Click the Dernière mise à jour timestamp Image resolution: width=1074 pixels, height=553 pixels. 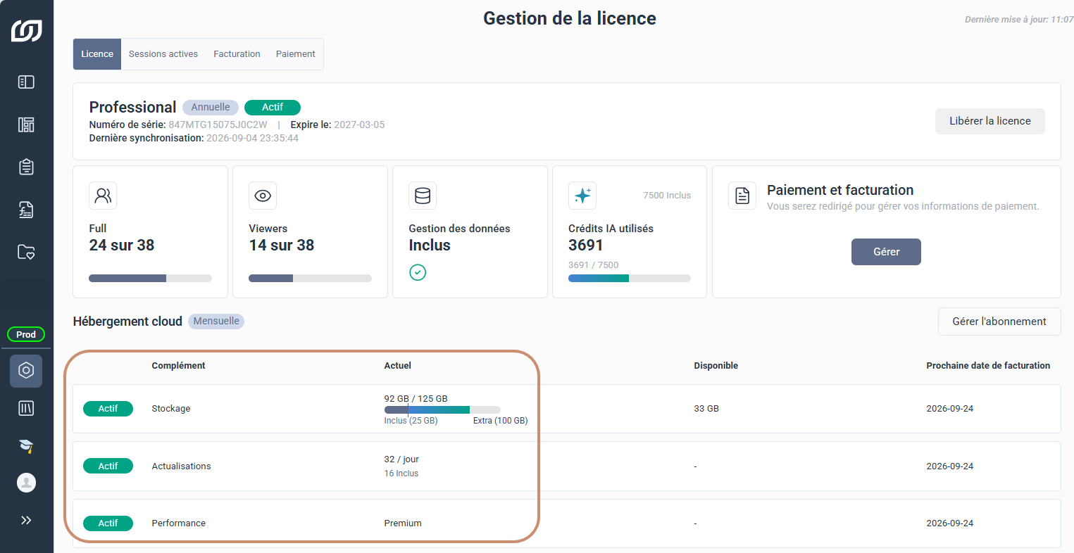tap(1019, 20)
